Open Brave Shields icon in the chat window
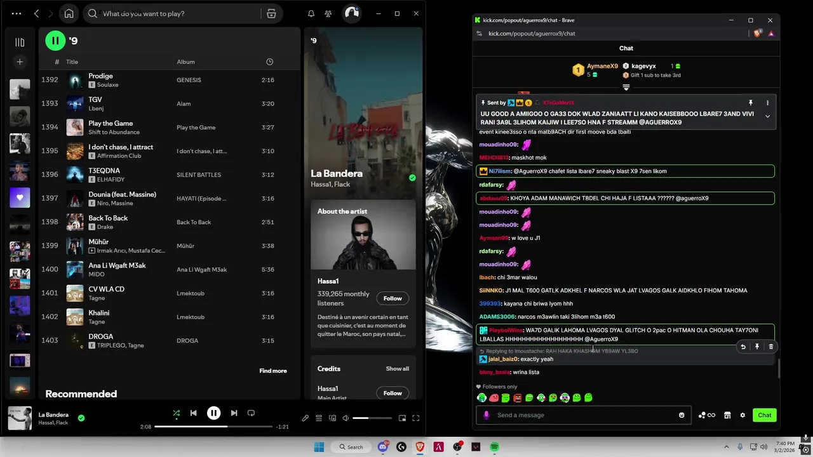The width and height of the screenshot is (813, 457). coord(757,34)
